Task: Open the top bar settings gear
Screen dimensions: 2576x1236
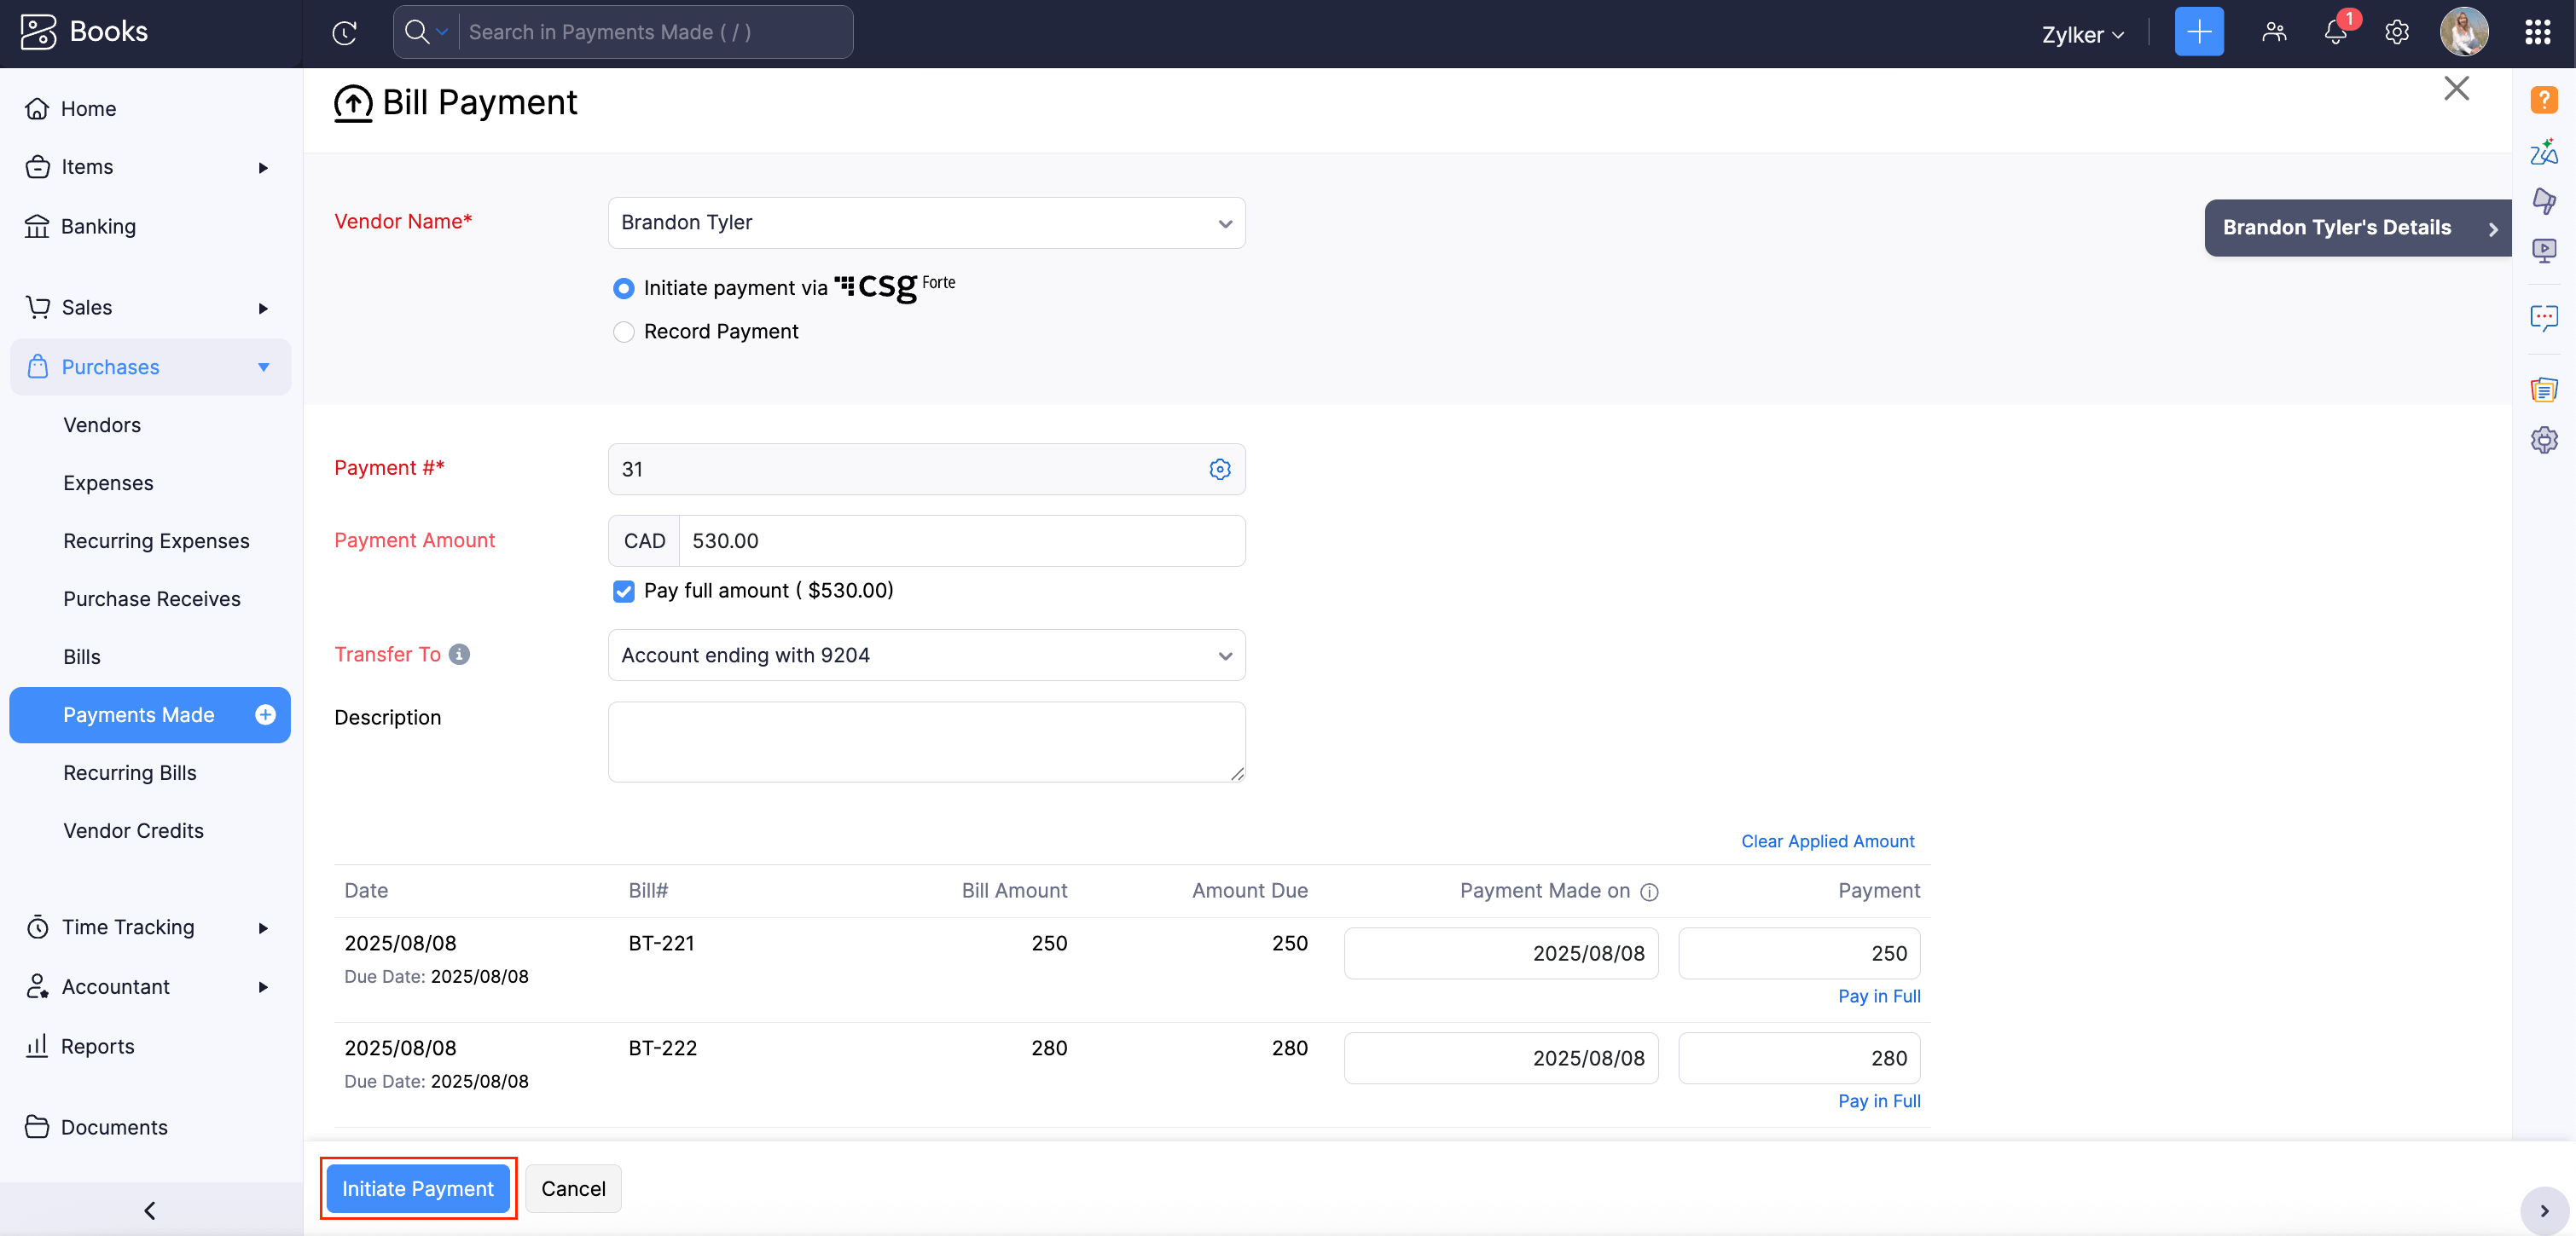Action: [2397, 33]
